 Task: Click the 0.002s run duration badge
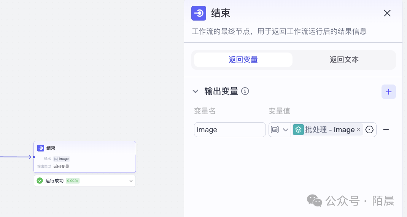(x=72, y=181)
